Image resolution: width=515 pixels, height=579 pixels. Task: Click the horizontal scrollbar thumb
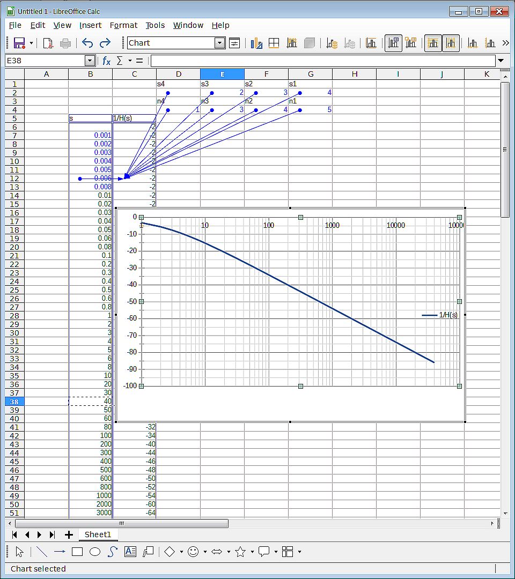(122, 523)
